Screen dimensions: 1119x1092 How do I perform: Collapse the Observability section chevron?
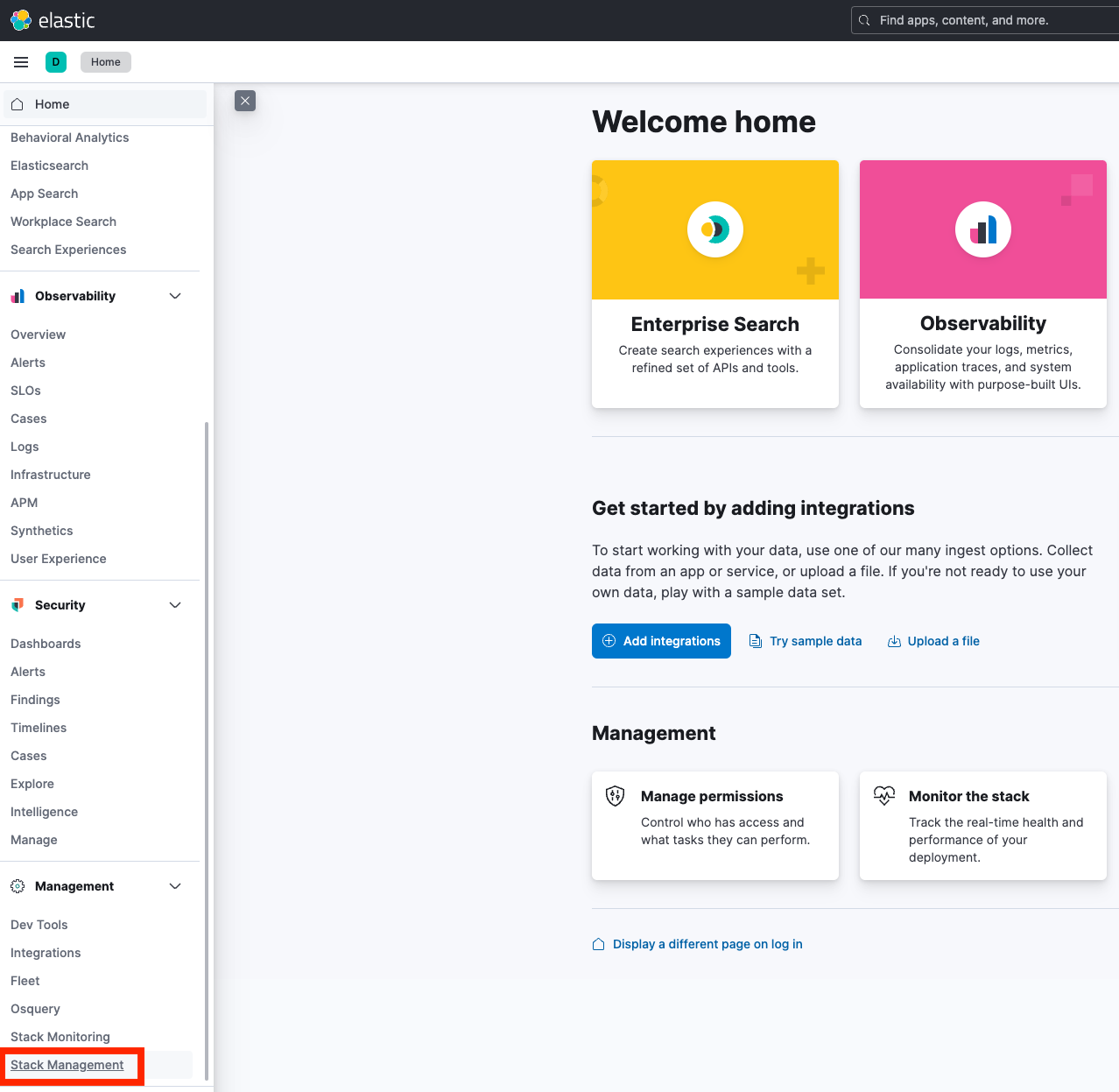pyautogui.click(x=175, y=296)
